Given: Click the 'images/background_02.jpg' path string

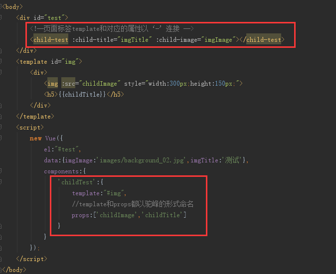Looking at the screenshot, I should [142, 160].
